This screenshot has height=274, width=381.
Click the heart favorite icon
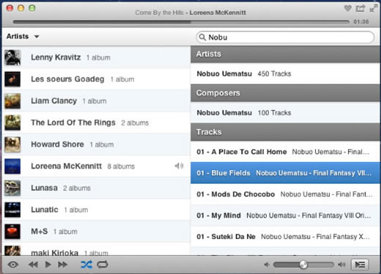click(x=348, y=8)
